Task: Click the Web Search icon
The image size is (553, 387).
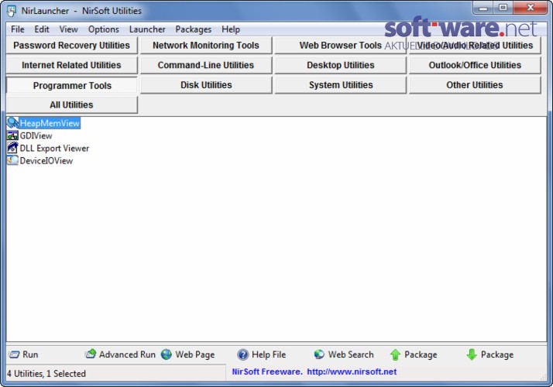Action: 319,354
